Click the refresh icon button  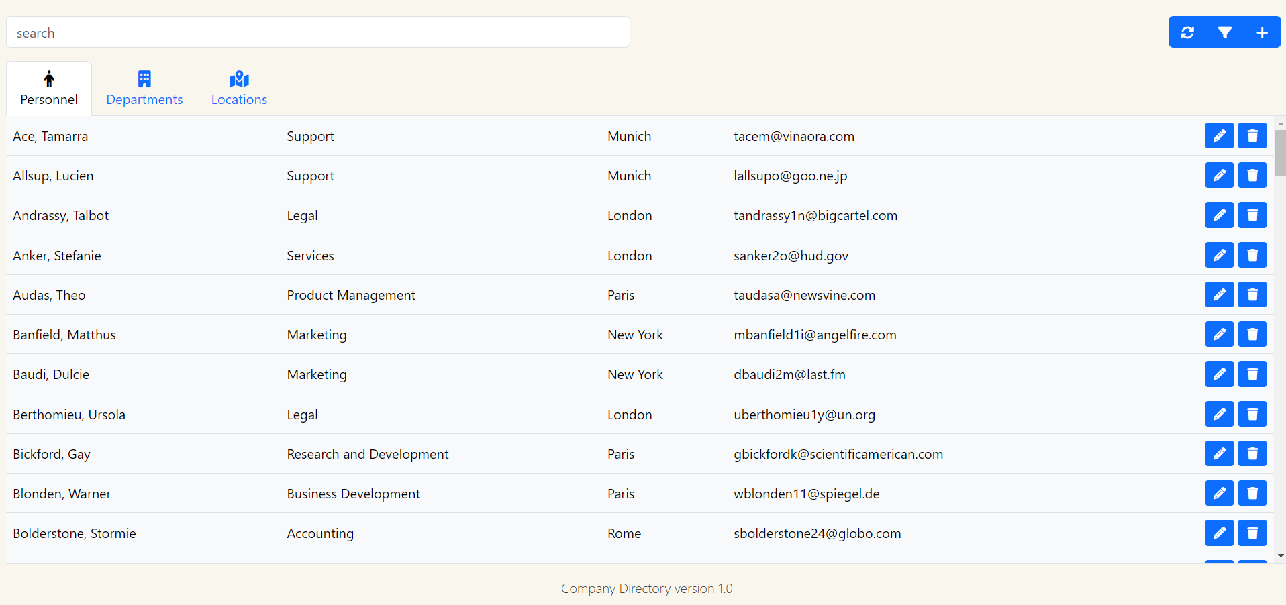pyautogui.click(x=1187, y=32)
